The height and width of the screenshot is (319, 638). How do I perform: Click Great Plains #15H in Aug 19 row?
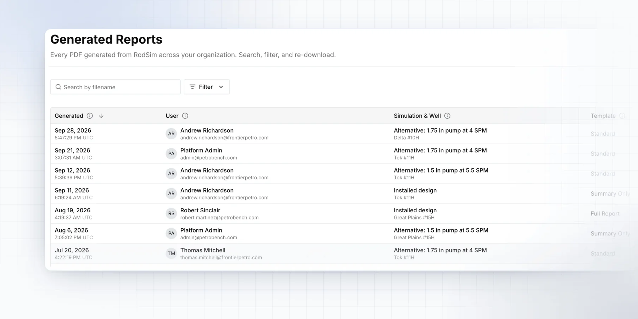[x=414, y=218]
